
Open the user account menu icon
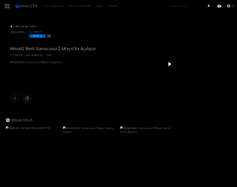pos(229,6)
